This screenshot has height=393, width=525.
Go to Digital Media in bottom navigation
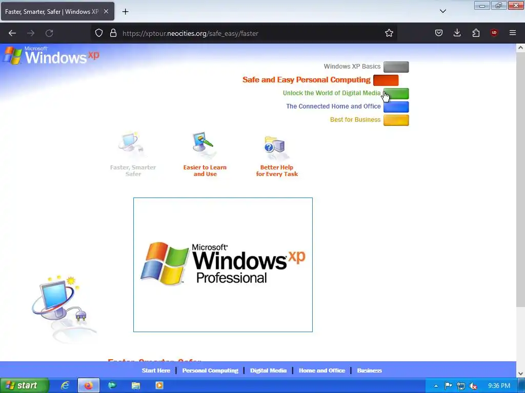[x=268, y=370]
